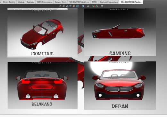Click the BELAKANG rear view image

43,85
